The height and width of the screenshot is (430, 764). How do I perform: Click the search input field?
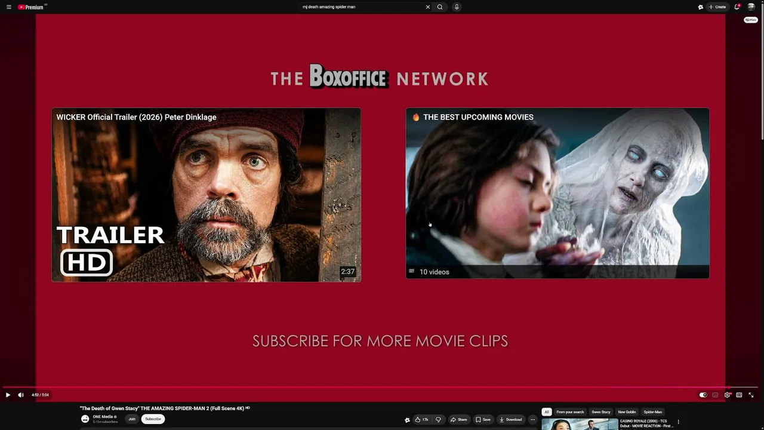click(362, 7)
